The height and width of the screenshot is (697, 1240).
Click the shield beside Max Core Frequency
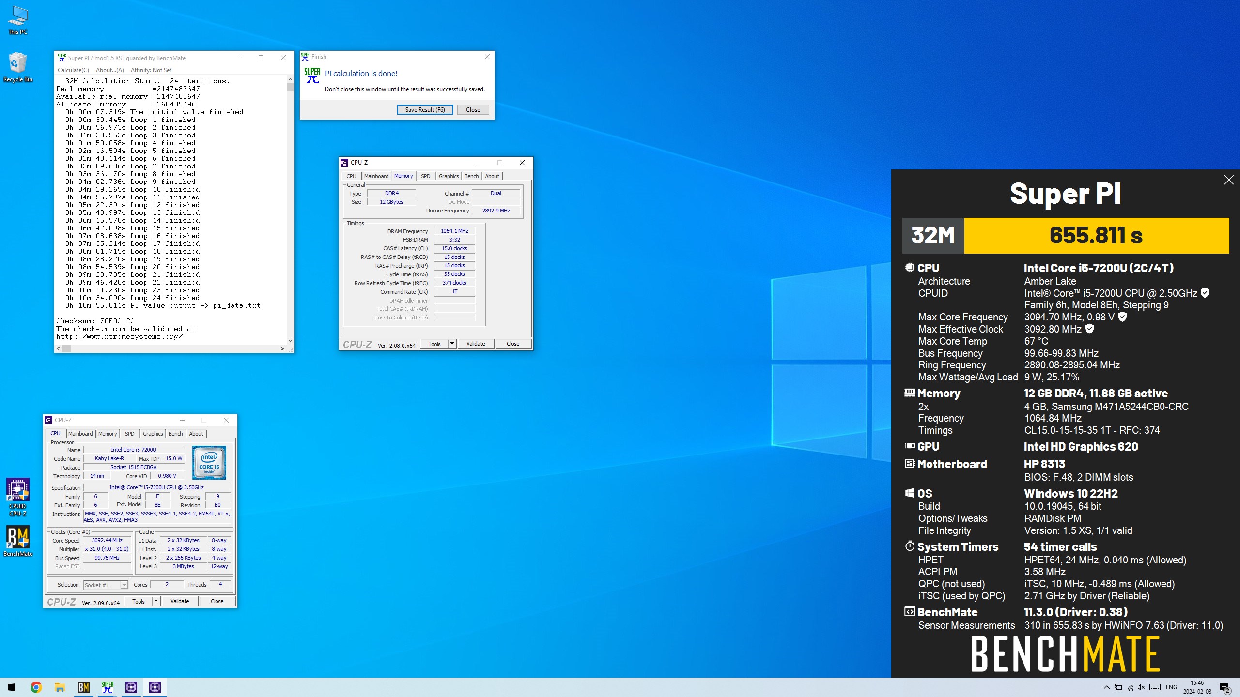point(1122,317)
